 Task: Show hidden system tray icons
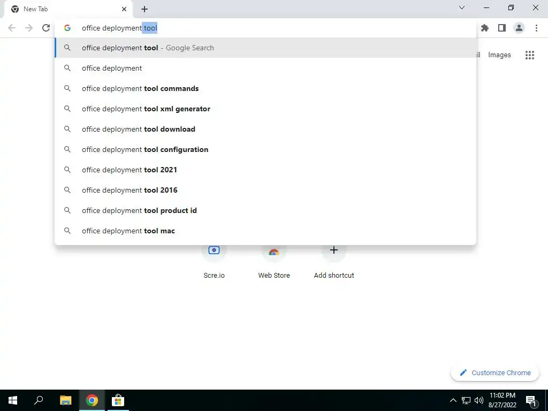[x=453, y=400]
